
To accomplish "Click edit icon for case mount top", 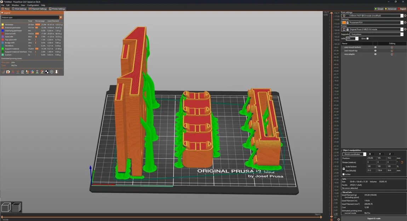I will [392, 51].
